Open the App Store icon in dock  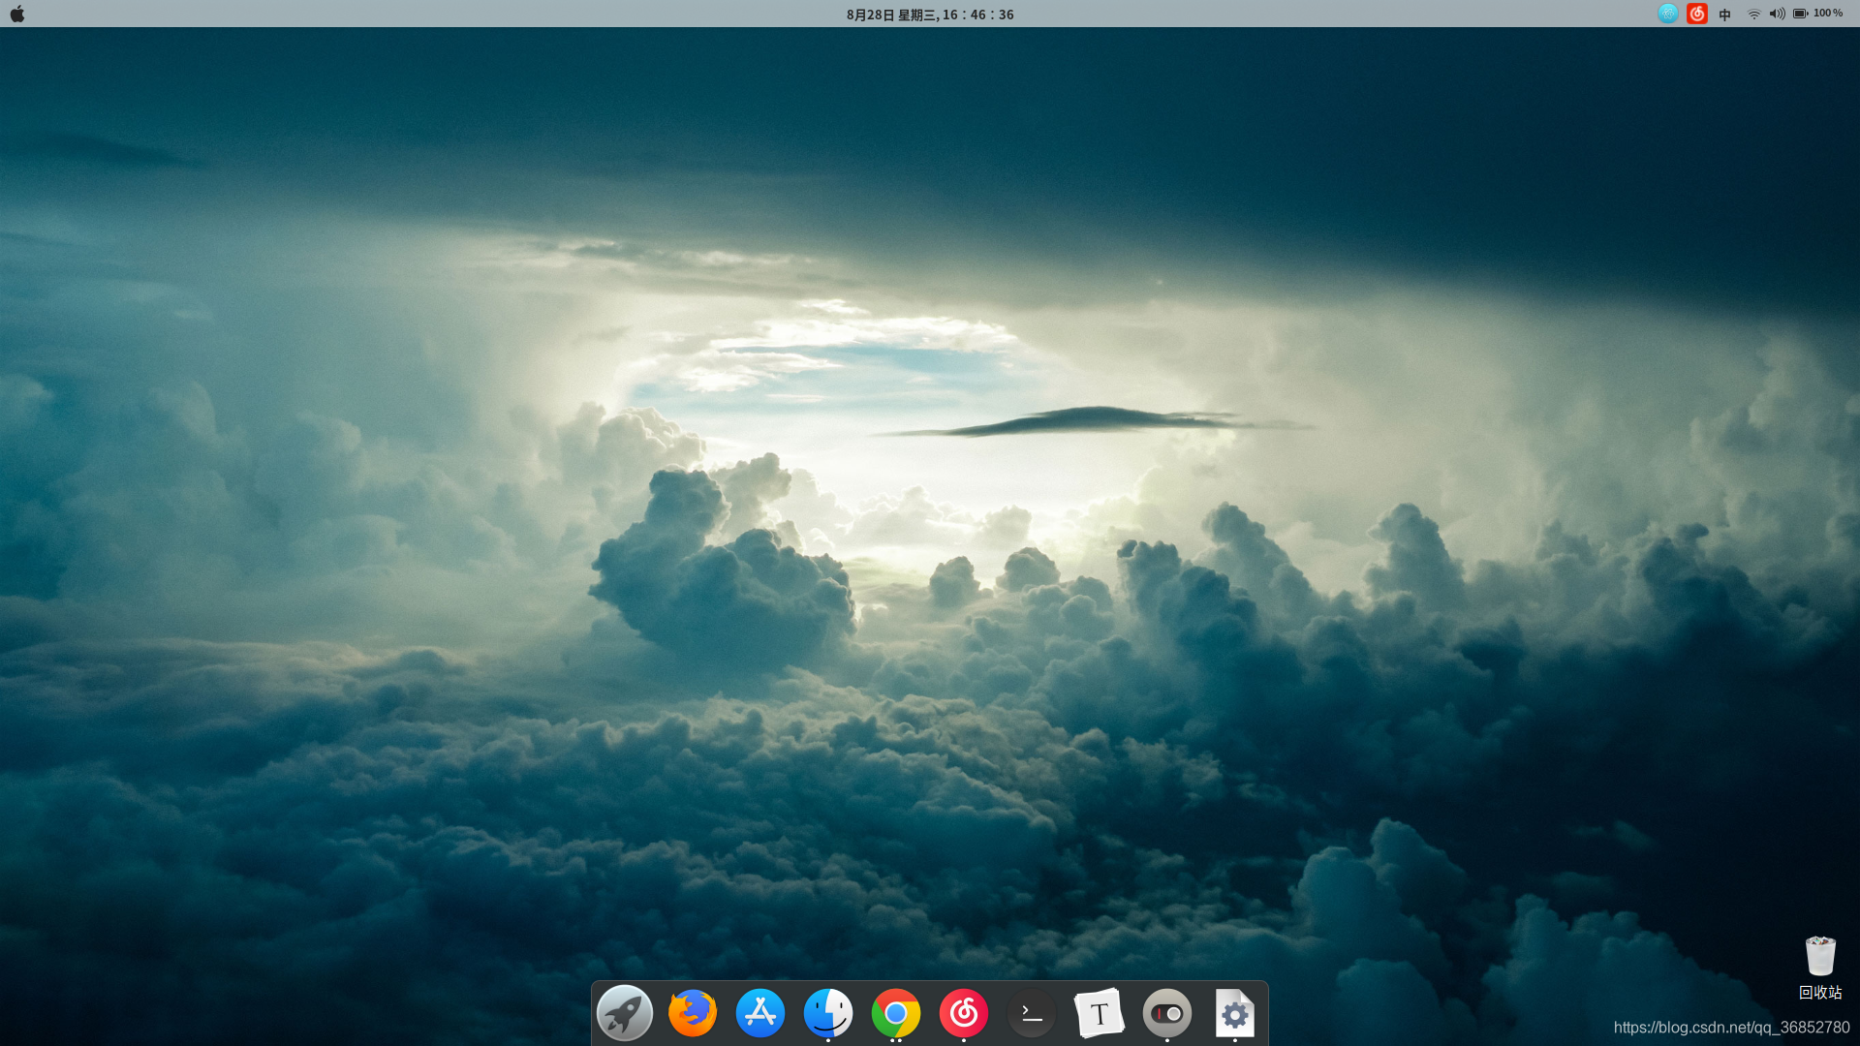coord(760,1013)
